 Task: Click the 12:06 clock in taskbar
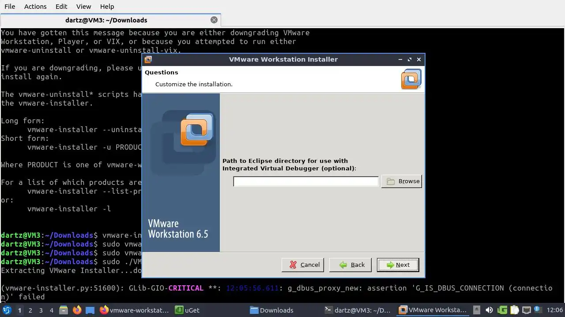554,310
